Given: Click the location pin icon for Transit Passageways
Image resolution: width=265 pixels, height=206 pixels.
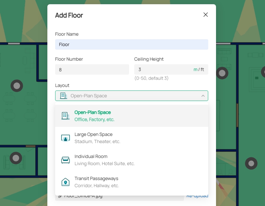Looking at the screenshot, I should pyautogui.click(x=66, y=182).
